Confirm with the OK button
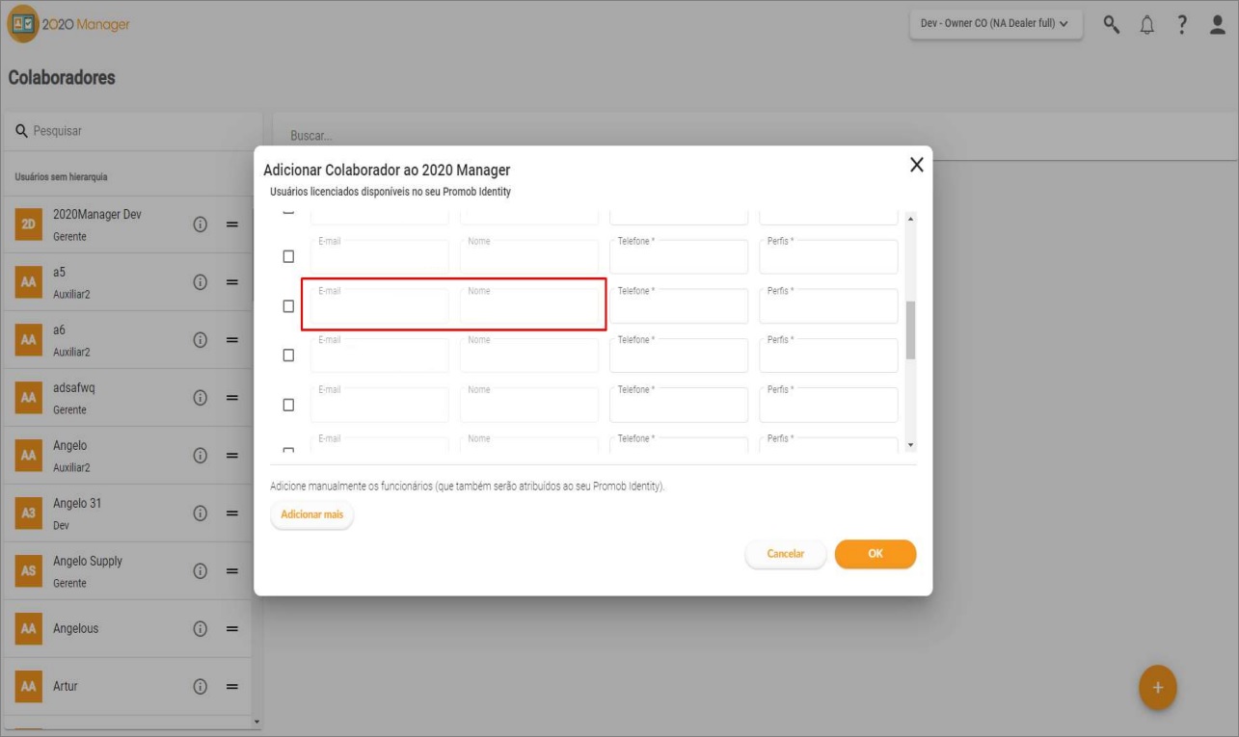Image resolution: width=1239 pixels, height=737 pixels. pyautogui.click(x=875, y=554)
